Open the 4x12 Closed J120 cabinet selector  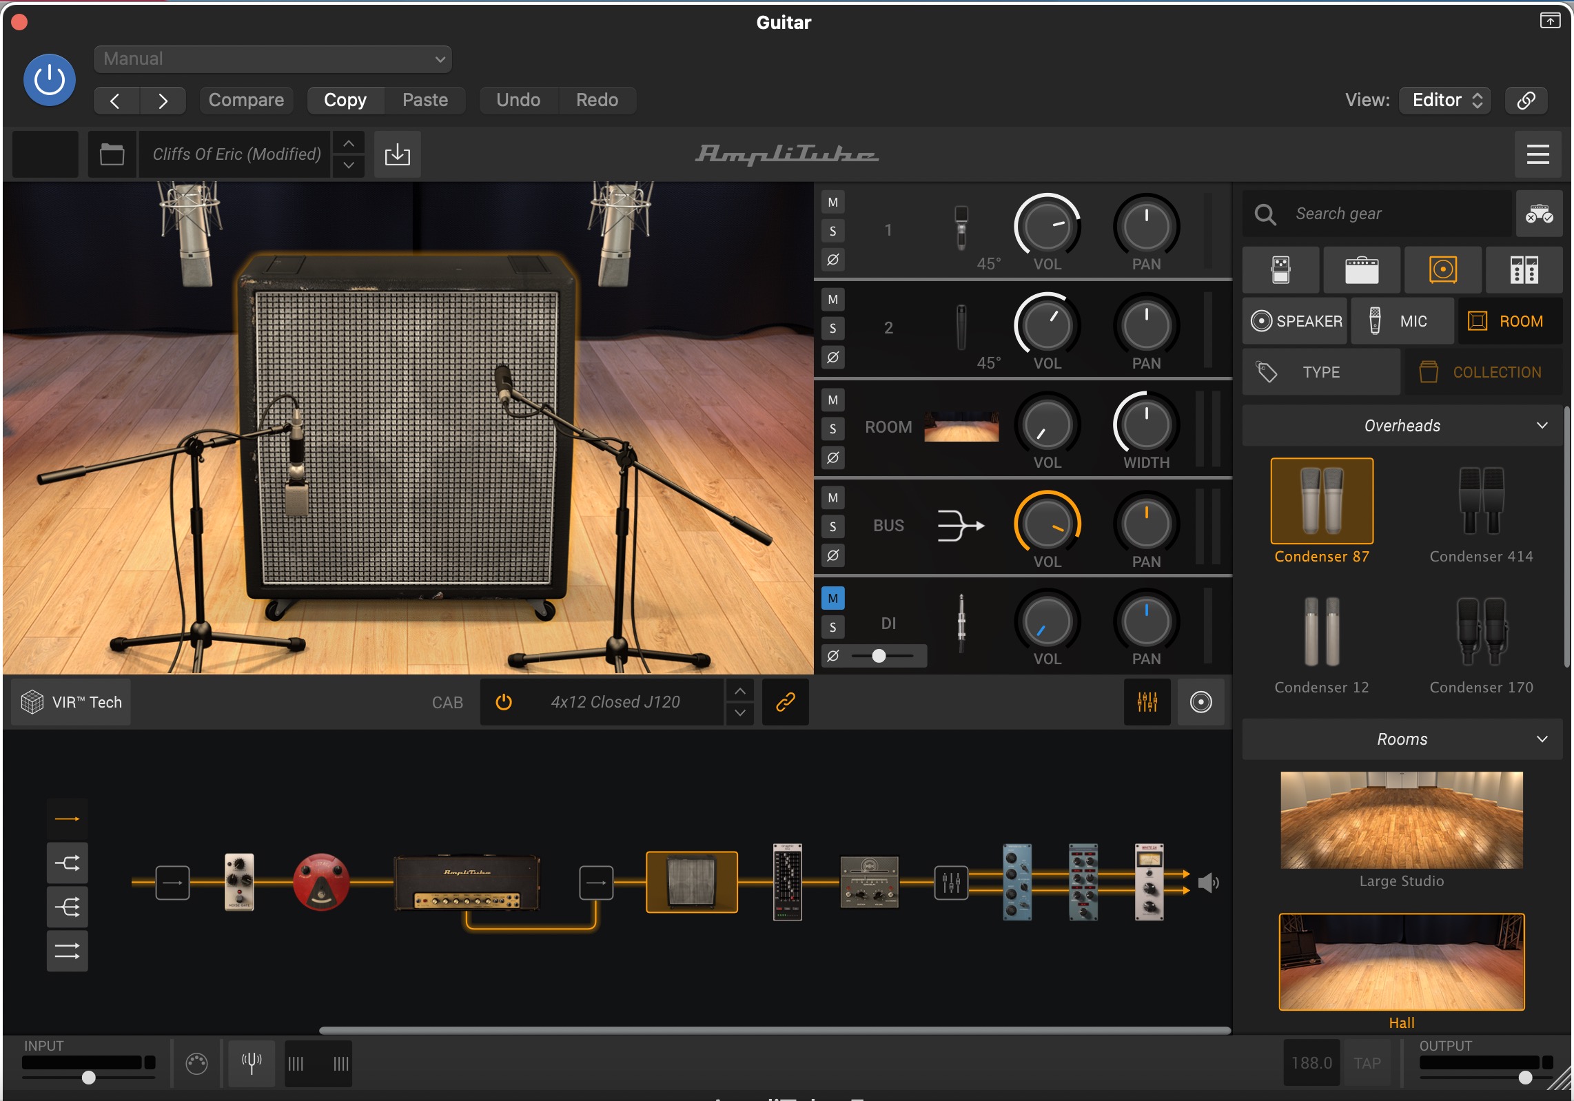point(615,702)
